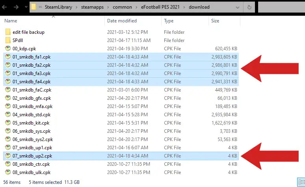Go forward using the forward arrow
The image size is (305, 187).
(16, 7)
